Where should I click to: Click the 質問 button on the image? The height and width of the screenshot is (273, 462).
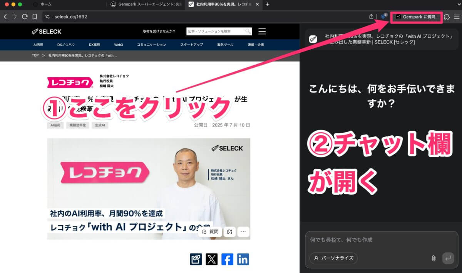point(210,231)
